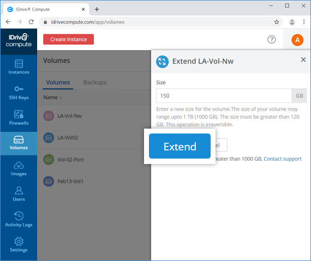View Activity Logs
Image resolution: width=311 pixels, height=261 pixels.
tap(19, 220)
